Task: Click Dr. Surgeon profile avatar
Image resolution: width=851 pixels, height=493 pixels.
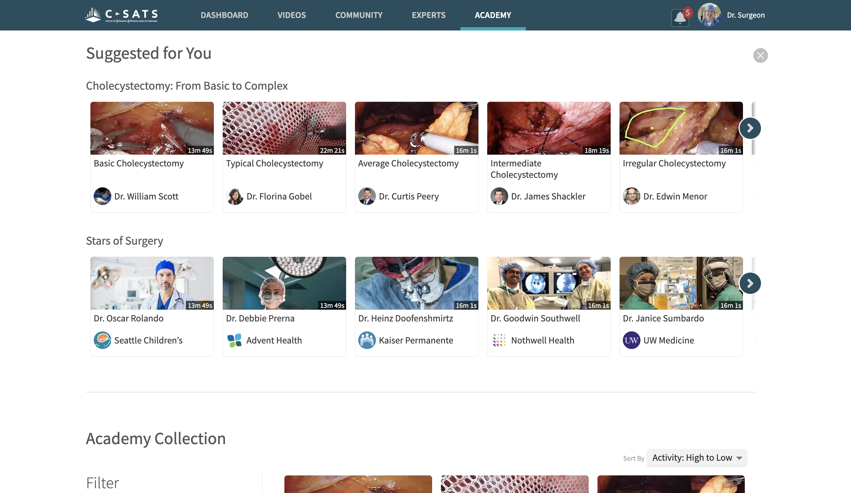Action: pyautogui.click(x=709, y=15)
